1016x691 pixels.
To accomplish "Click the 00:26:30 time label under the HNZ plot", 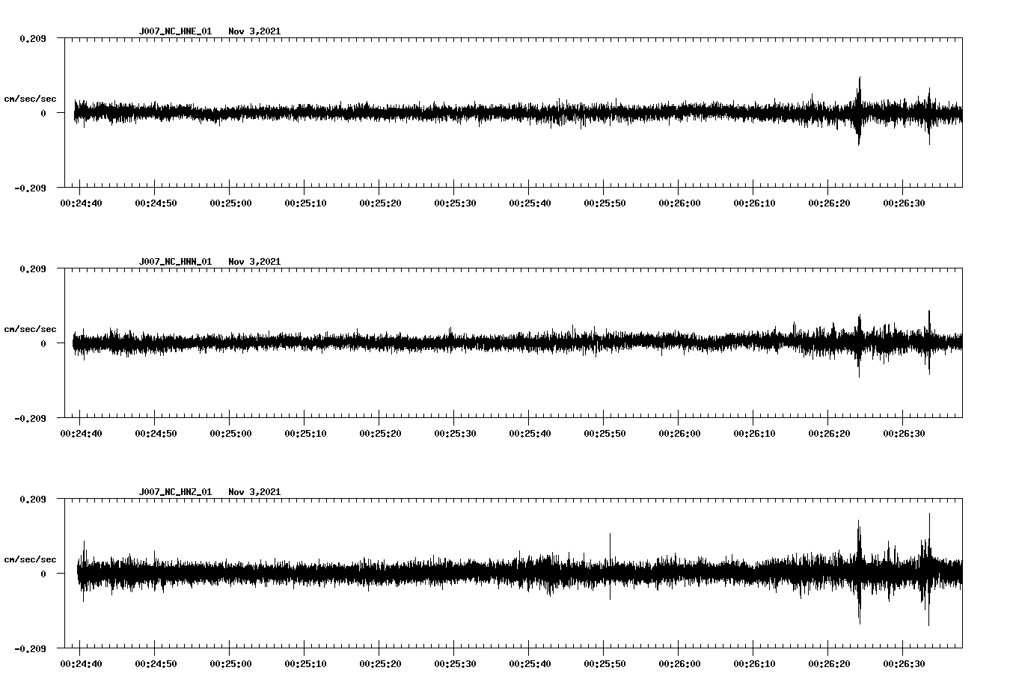I will (x=904, y=663).
